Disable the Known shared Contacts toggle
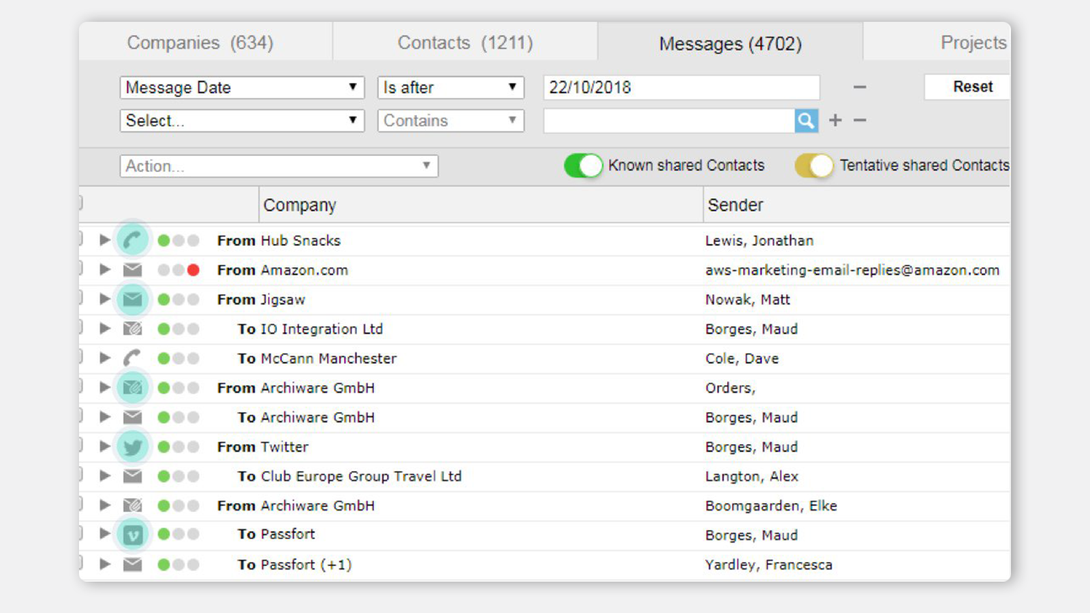Image resolution: width=1090 pixels, height=613 pixels. (x=583, y=166)
